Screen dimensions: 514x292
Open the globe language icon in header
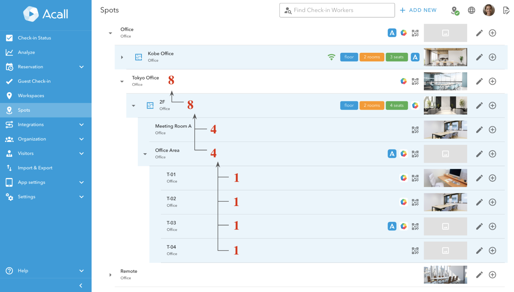[471, 10]
